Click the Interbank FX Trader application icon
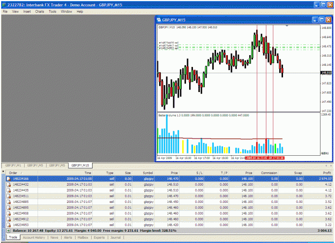335x243 pixels. [4, 5]
